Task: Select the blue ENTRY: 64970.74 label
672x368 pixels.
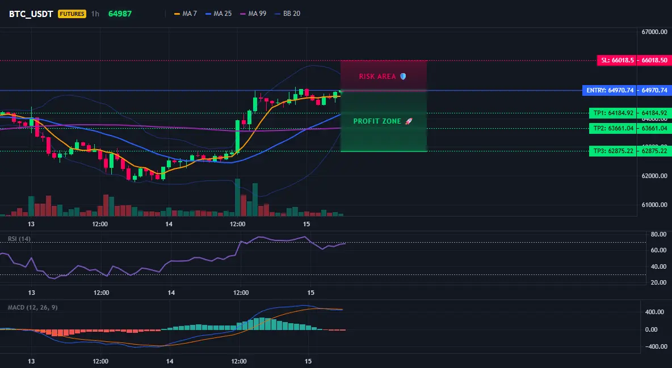Action: click(x=610, y=90)
